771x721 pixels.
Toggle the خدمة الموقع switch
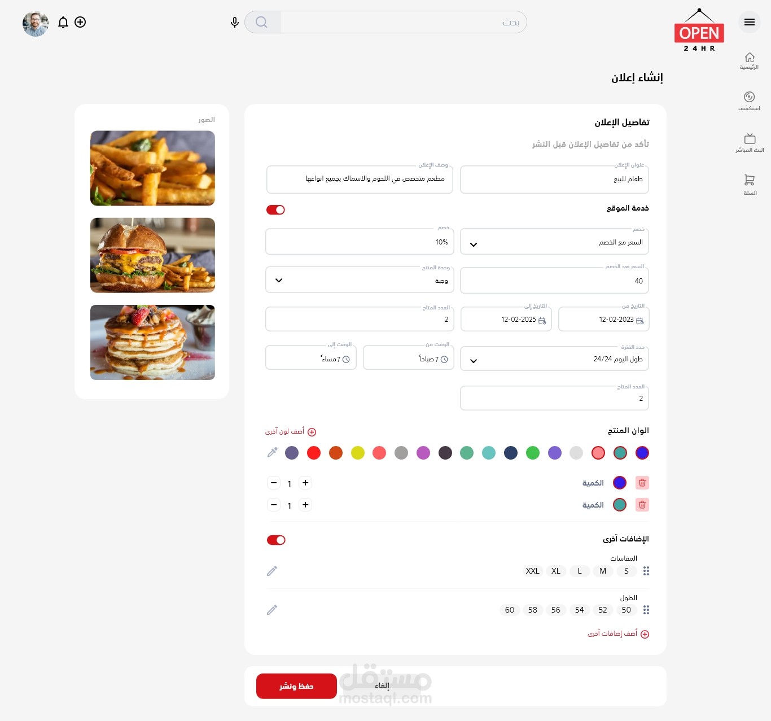pyautogui.click(x=275, y=209)
